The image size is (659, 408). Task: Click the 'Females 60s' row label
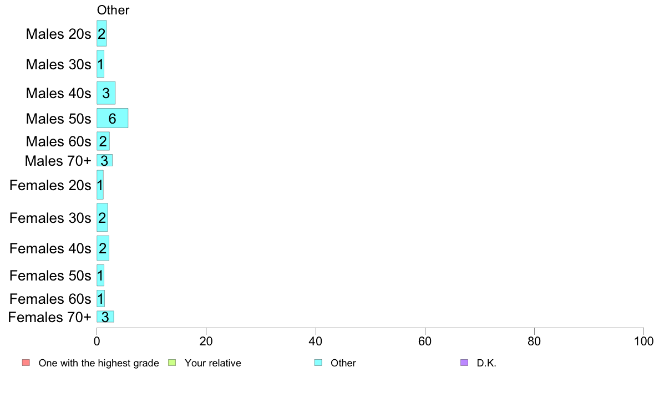(x=50, y=299)
